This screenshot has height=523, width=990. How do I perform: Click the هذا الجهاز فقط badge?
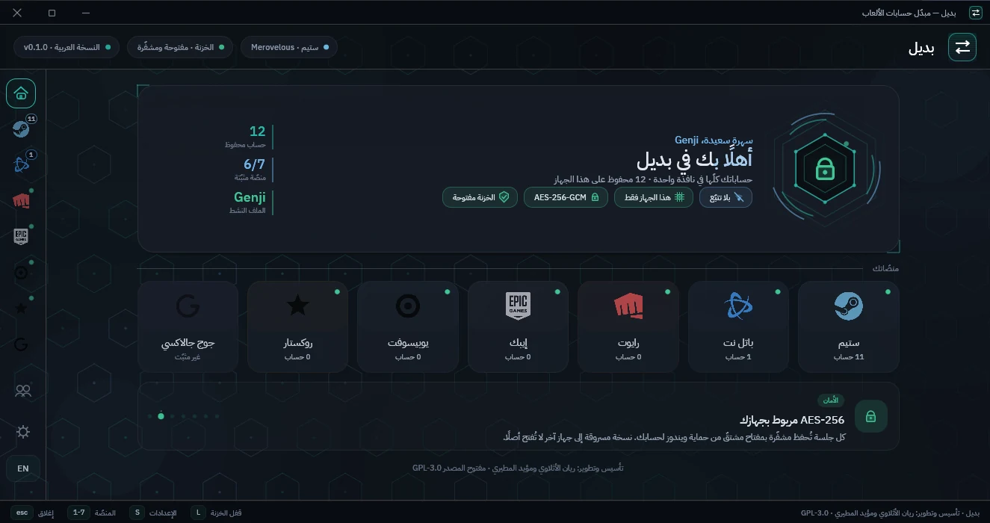[x=654, y=197]
